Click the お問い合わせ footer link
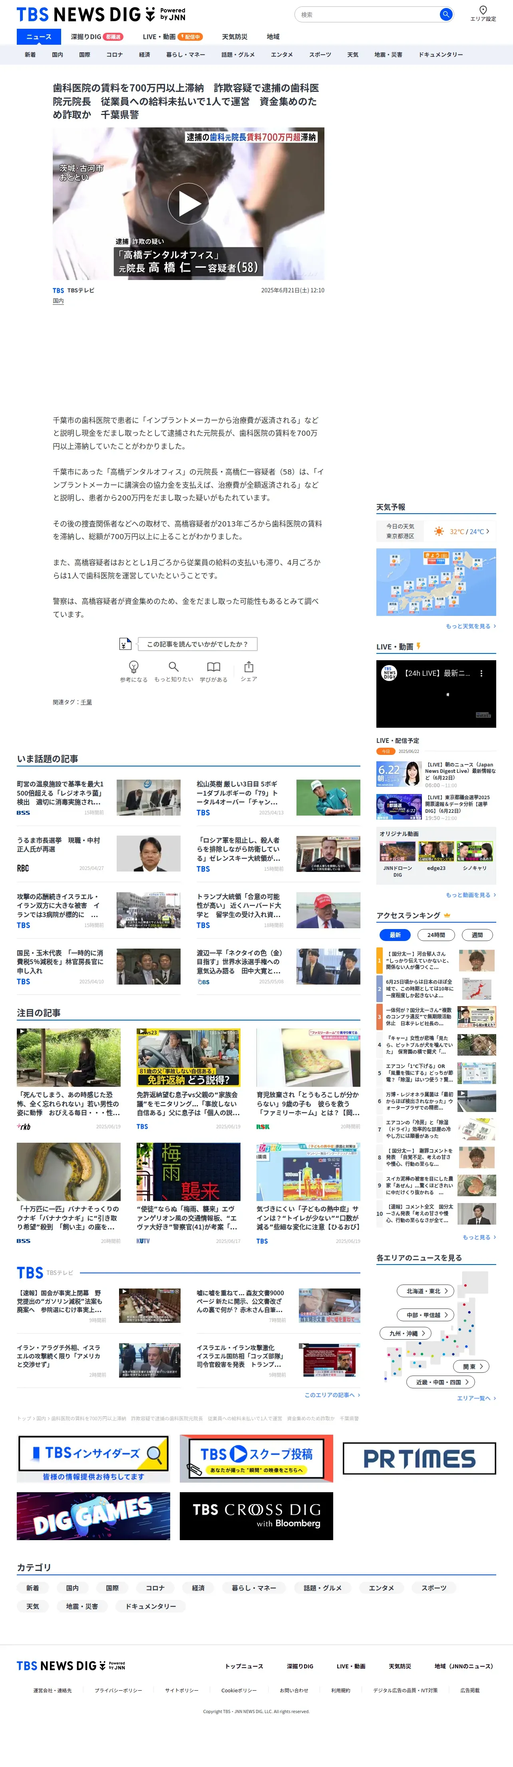This screenshot has width=513, height=1767. (x=294, y=1691)
